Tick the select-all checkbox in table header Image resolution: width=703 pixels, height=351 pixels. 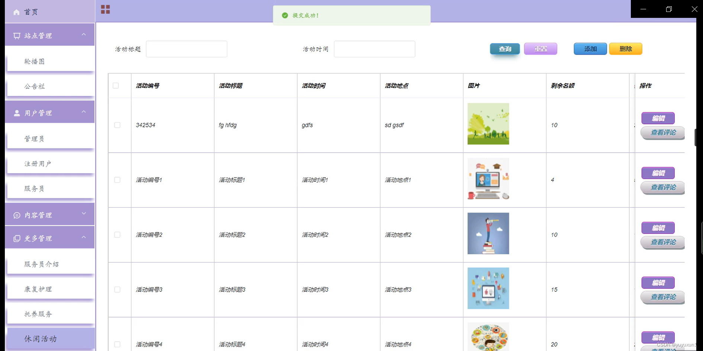(116, 86)
